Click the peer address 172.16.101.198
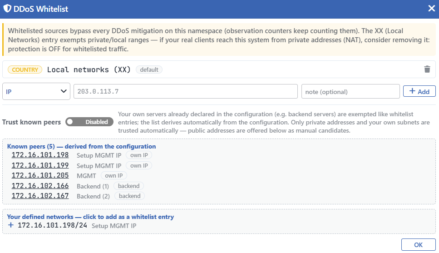The width and height of the screenshot is (439, 253). coord(40,155)
